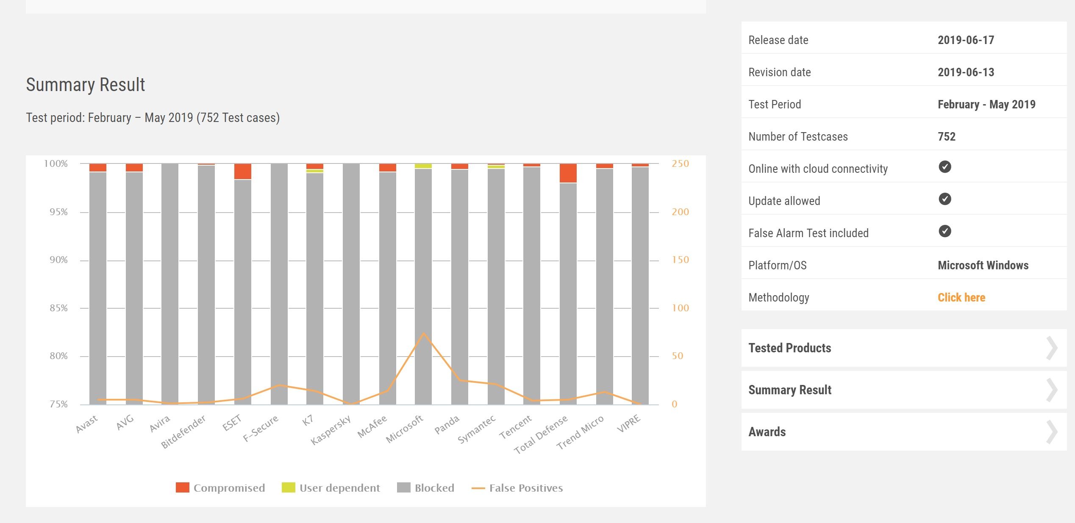Click the Platform/OS value Microsoft Windows
This screenshot has height=523, width=1075.
pos(983,265)
